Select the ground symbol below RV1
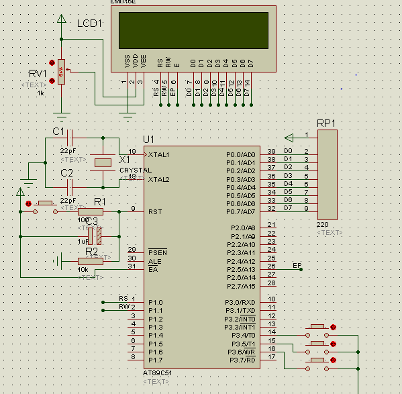Screen dimensions: 402x394 (62, 117)
